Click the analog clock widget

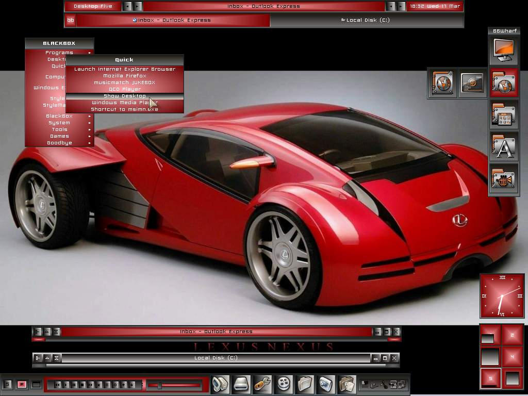point(502,296)
